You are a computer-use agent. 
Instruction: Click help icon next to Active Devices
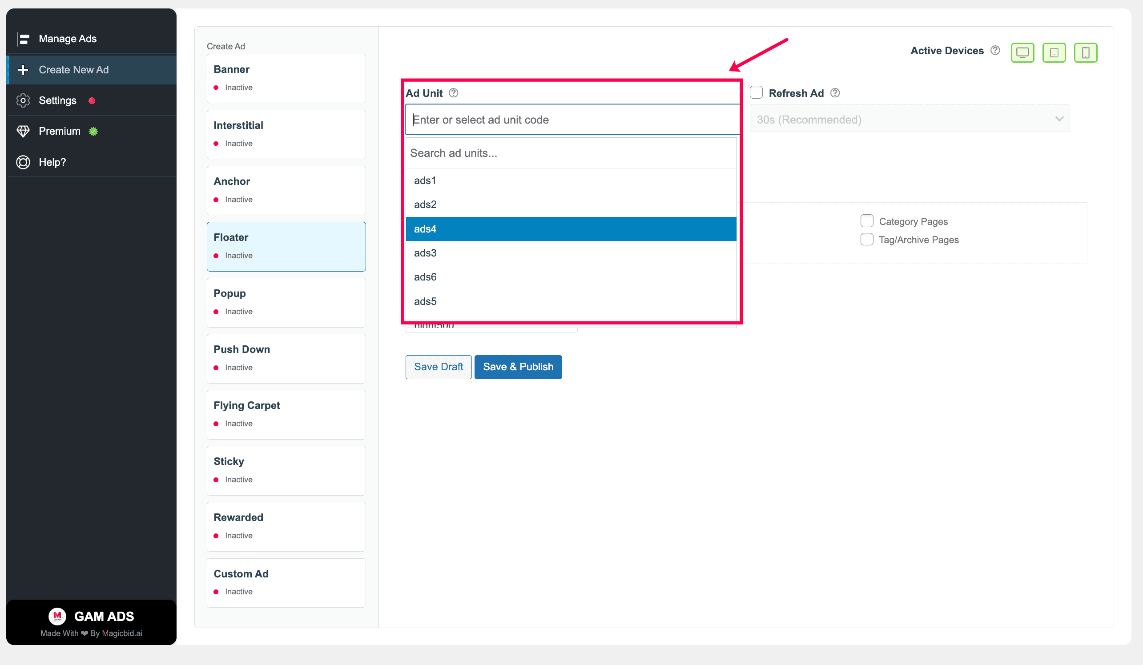[x=995, y=50]
